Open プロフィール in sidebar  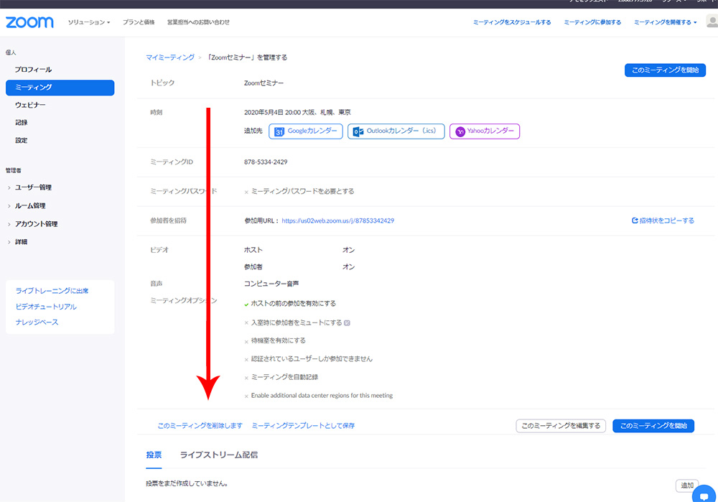33,70
